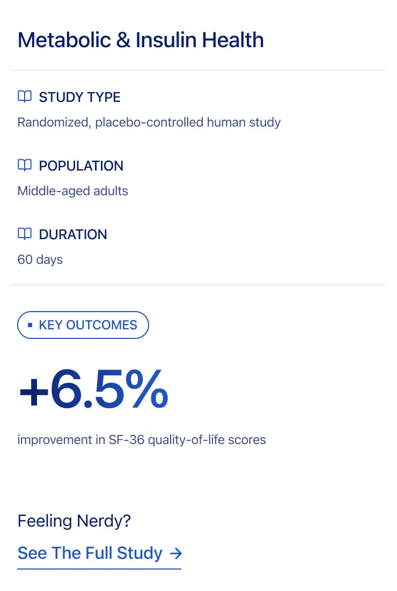
Task: Click the Key Outcomes pill badge
Action: (x=83, y=325)
